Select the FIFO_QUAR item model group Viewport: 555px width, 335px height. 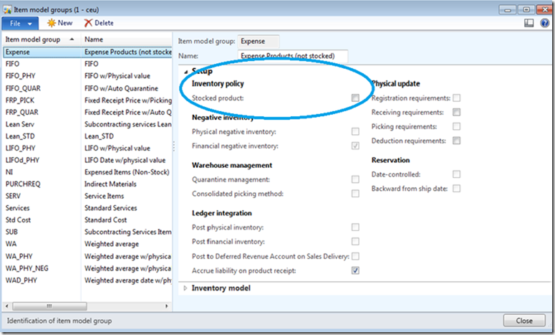pos(21,88)
